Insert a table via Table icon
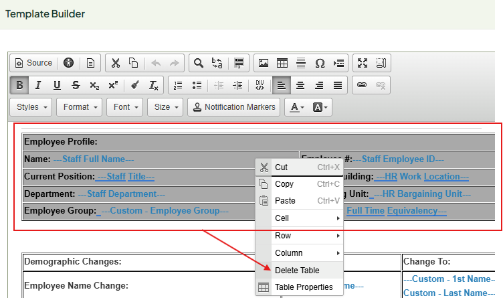Image resolution: width=503 pixels, height=298 pixels. tap(282, 63)
